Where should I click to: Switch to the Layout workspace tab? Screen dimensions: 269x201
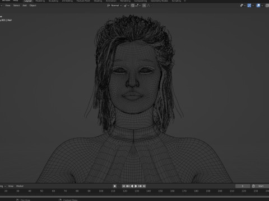(28, 1)
